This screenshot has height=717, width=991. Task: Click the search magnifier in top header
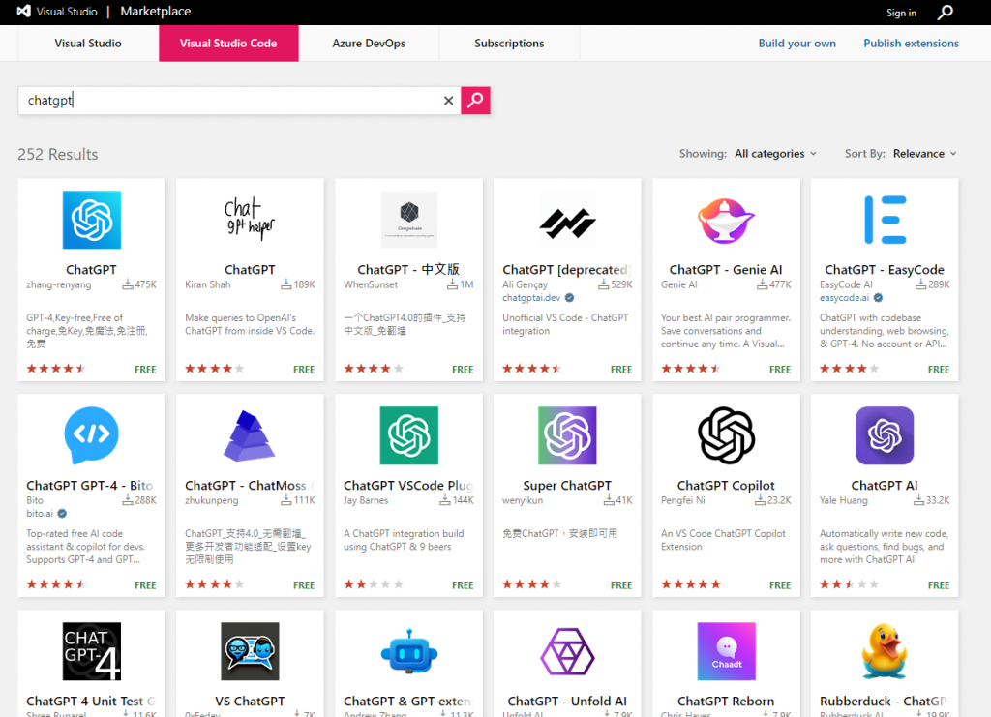[x=945, y=12]
